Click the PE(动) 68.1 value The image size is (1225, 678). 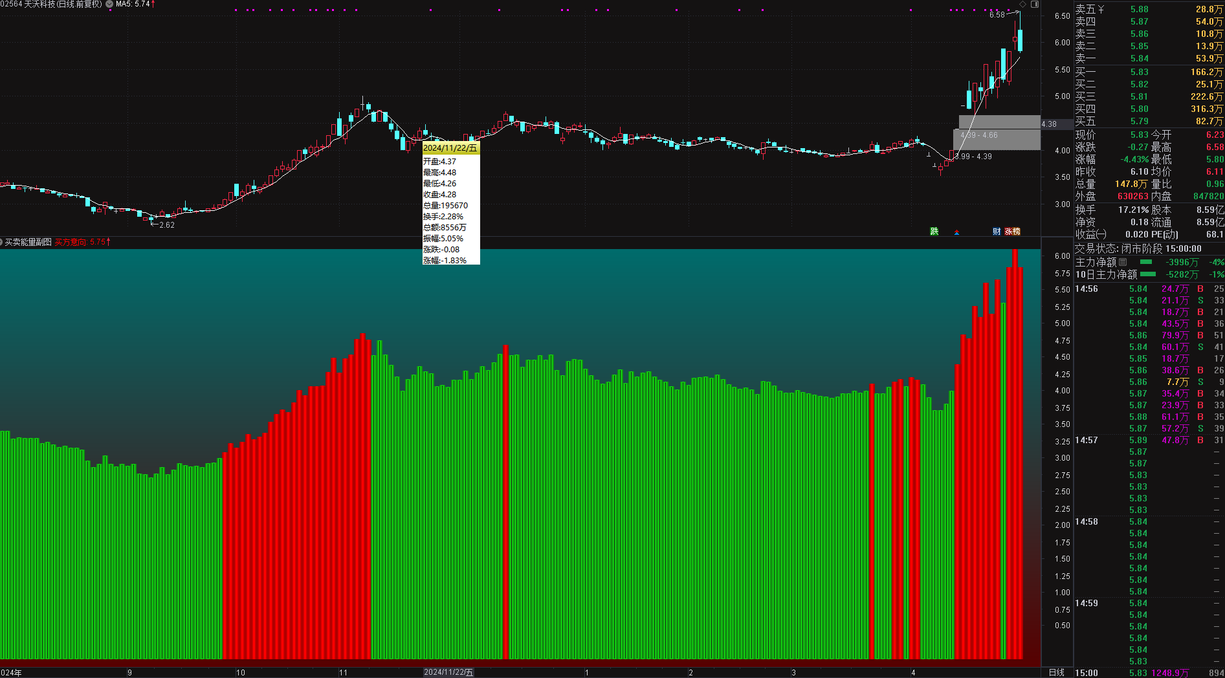coord(1215,234)
